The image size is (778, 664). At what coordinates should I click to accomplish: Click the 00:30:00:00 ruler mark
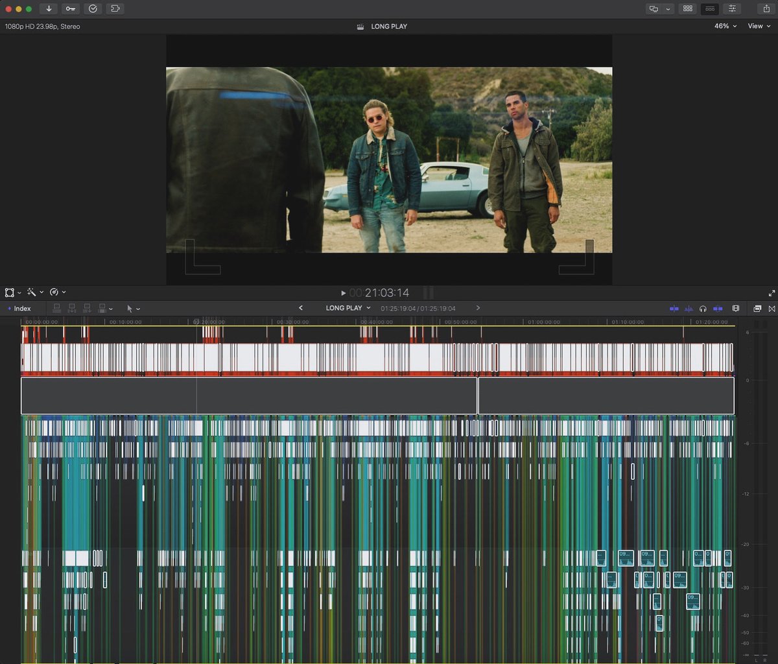click(292, 322)
